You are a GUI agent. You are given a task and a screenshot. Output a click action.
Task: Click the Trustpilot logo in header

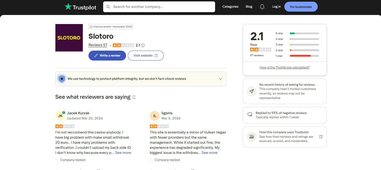pyautogui.click(x=80, y=7)
